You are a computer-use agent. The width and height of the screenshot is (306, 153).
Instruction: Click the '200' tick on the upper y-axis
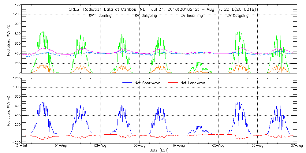[17, 63]
